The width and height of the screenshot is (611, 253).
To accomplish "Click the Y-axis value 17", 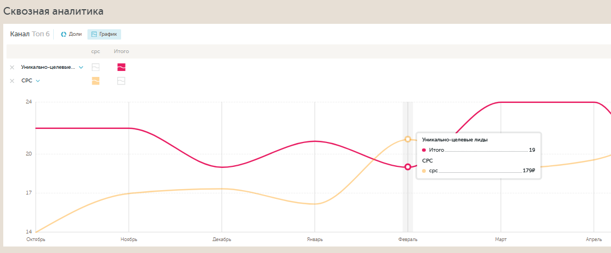I will 28,193.
